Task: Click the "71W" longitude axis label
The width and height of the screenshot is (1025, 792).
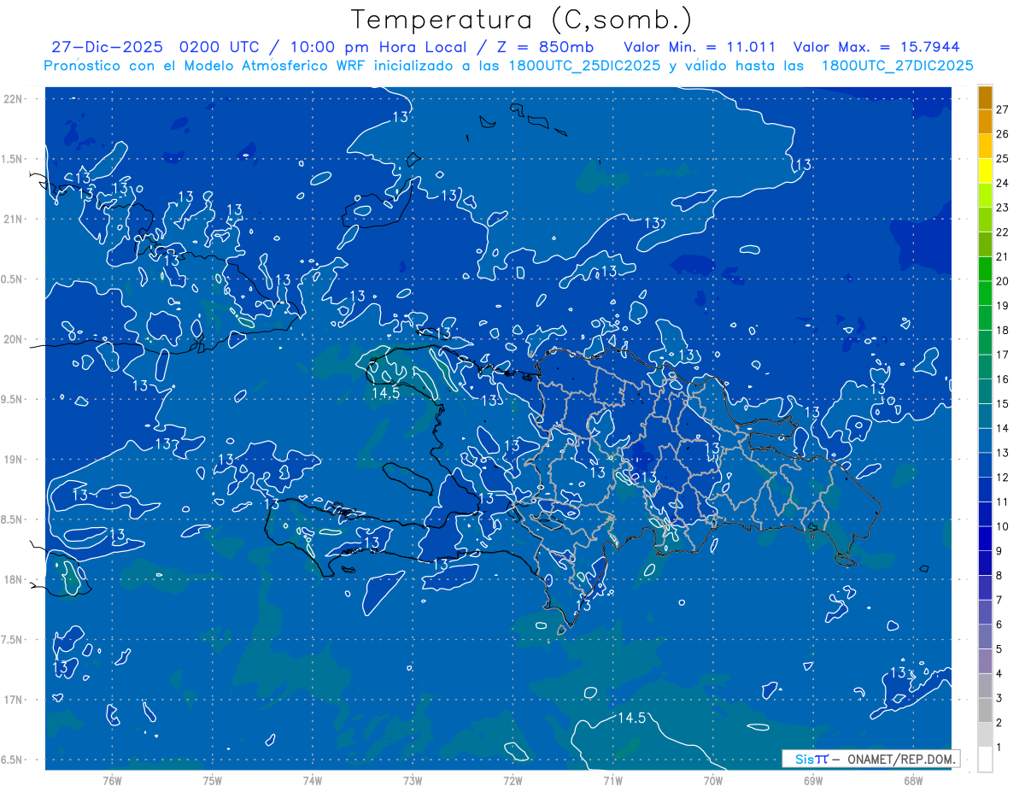Action: point(612,781)
